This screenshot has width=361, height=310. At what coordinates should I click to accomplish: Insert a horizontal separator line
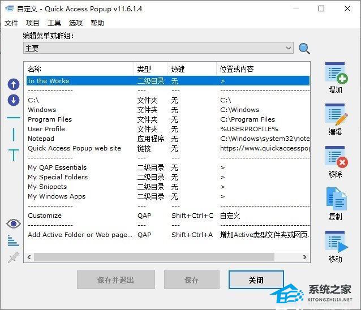click(13, 118)
